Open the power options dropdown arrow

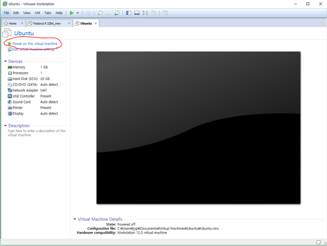tap(78, 13)
